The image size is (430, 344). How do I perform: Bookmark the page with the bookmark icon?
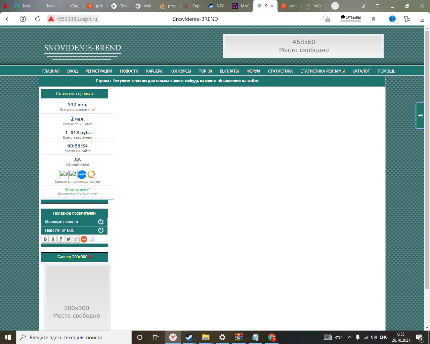tap(373, 19)
